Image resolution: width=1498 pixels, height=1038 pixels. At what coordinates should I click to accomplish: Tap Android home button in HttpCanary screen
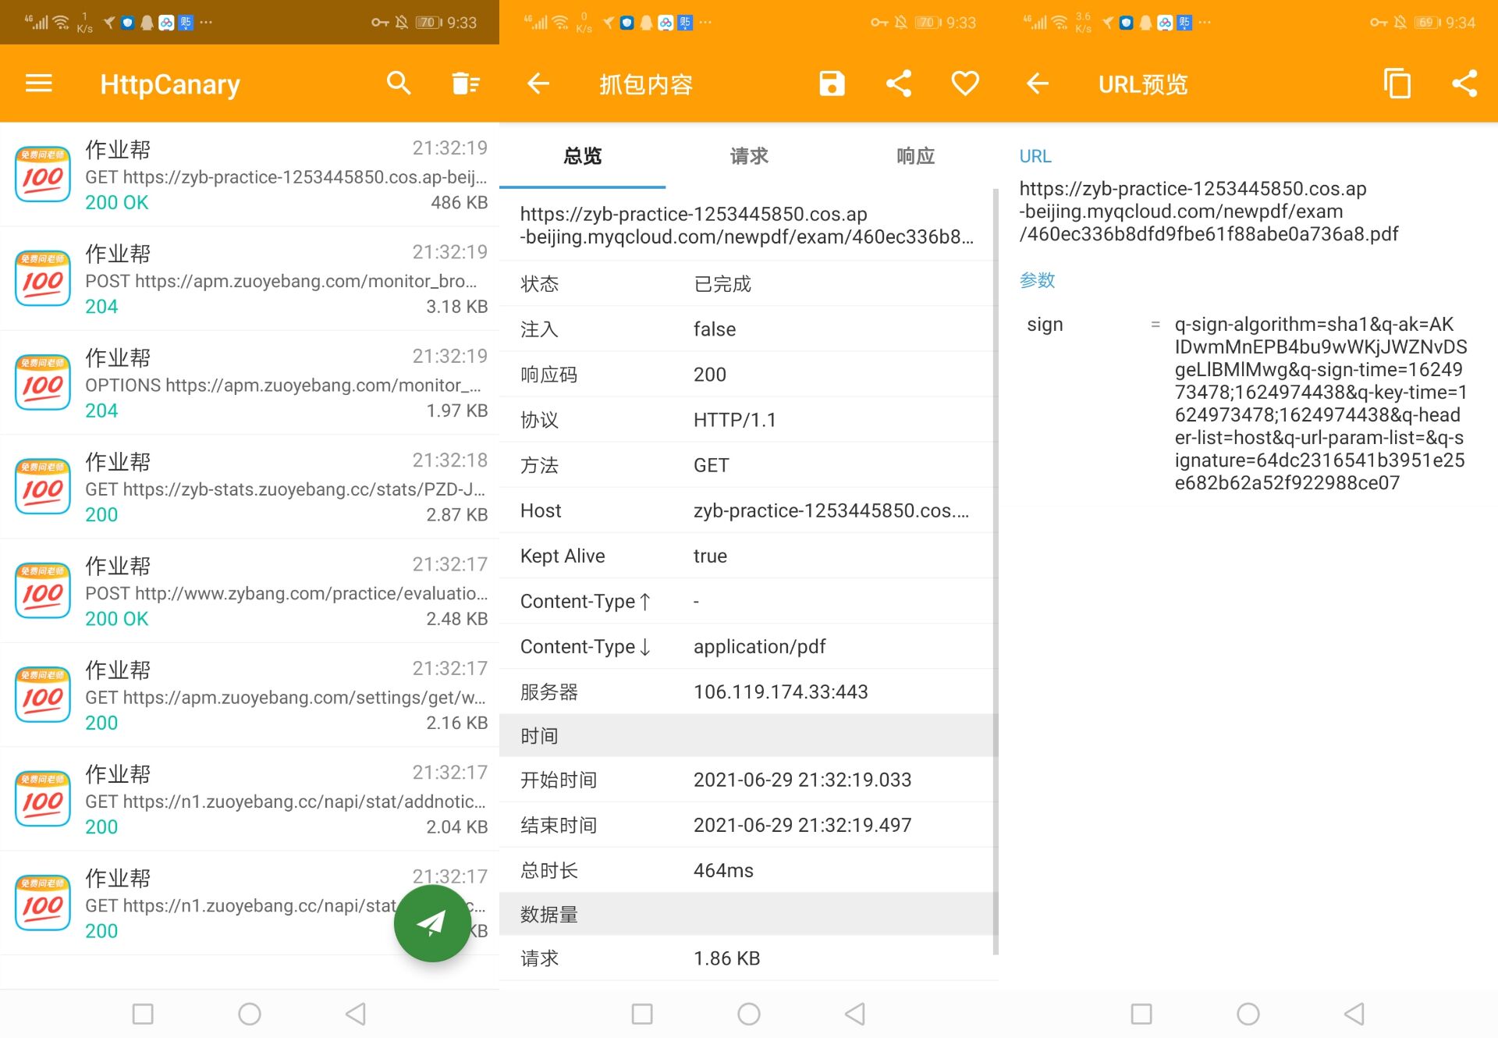coord(250,1014)
